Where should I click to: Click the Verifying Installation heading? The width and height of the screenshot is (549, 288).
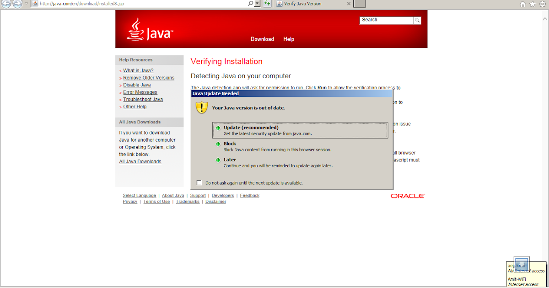click(226, 62)
